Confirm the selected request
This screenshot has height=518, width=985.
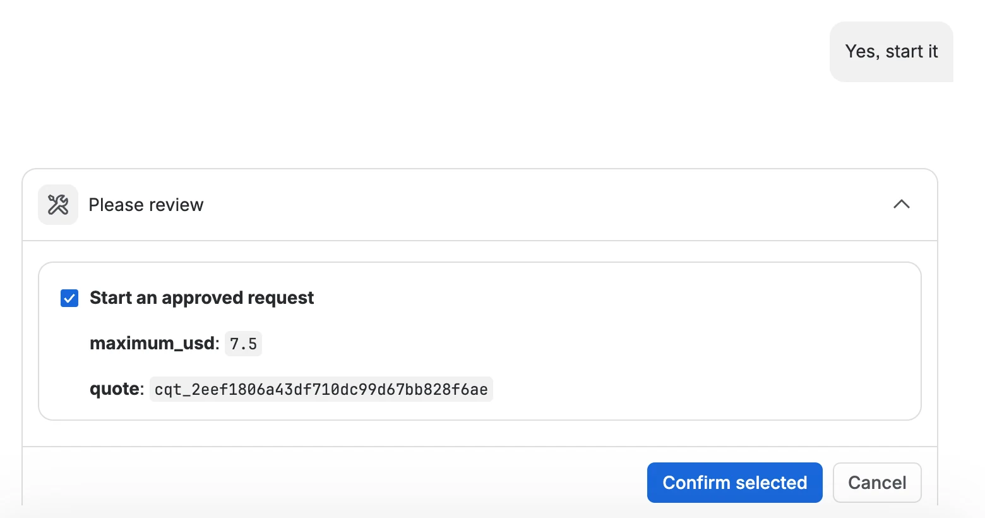[x=734, y=483]
